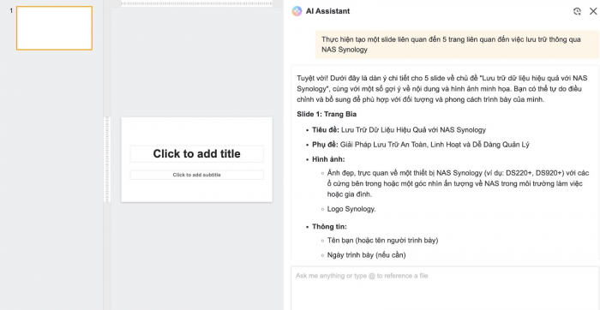The width and height of the screenshot is (600, 310).
Task: Click 'Ngày trình bày (nếu cần)' line
Action: click(x=366, y=254)
